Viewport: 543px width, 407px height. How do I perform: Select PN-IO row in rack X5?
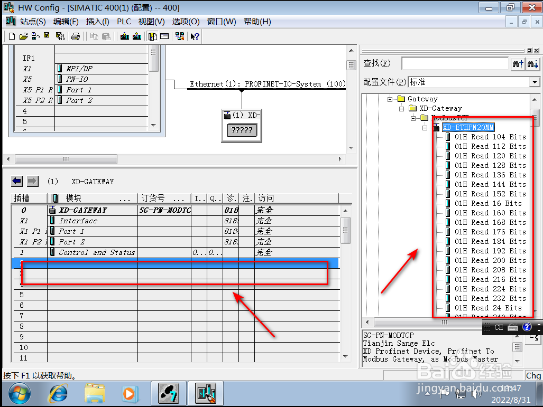[x=82, y=79]
